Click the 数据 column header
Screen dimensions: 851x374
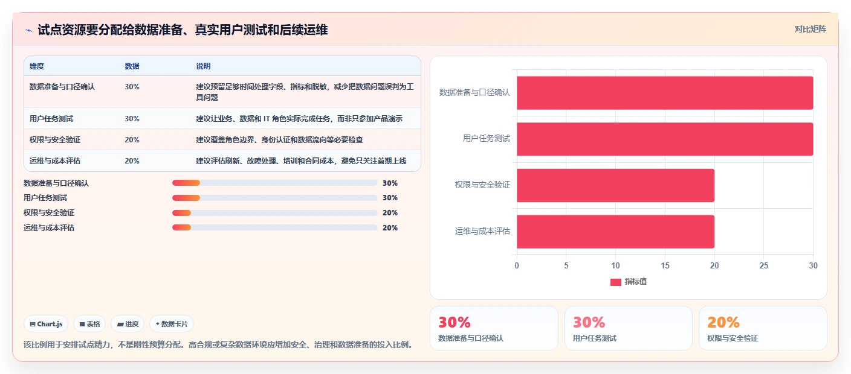132,66
